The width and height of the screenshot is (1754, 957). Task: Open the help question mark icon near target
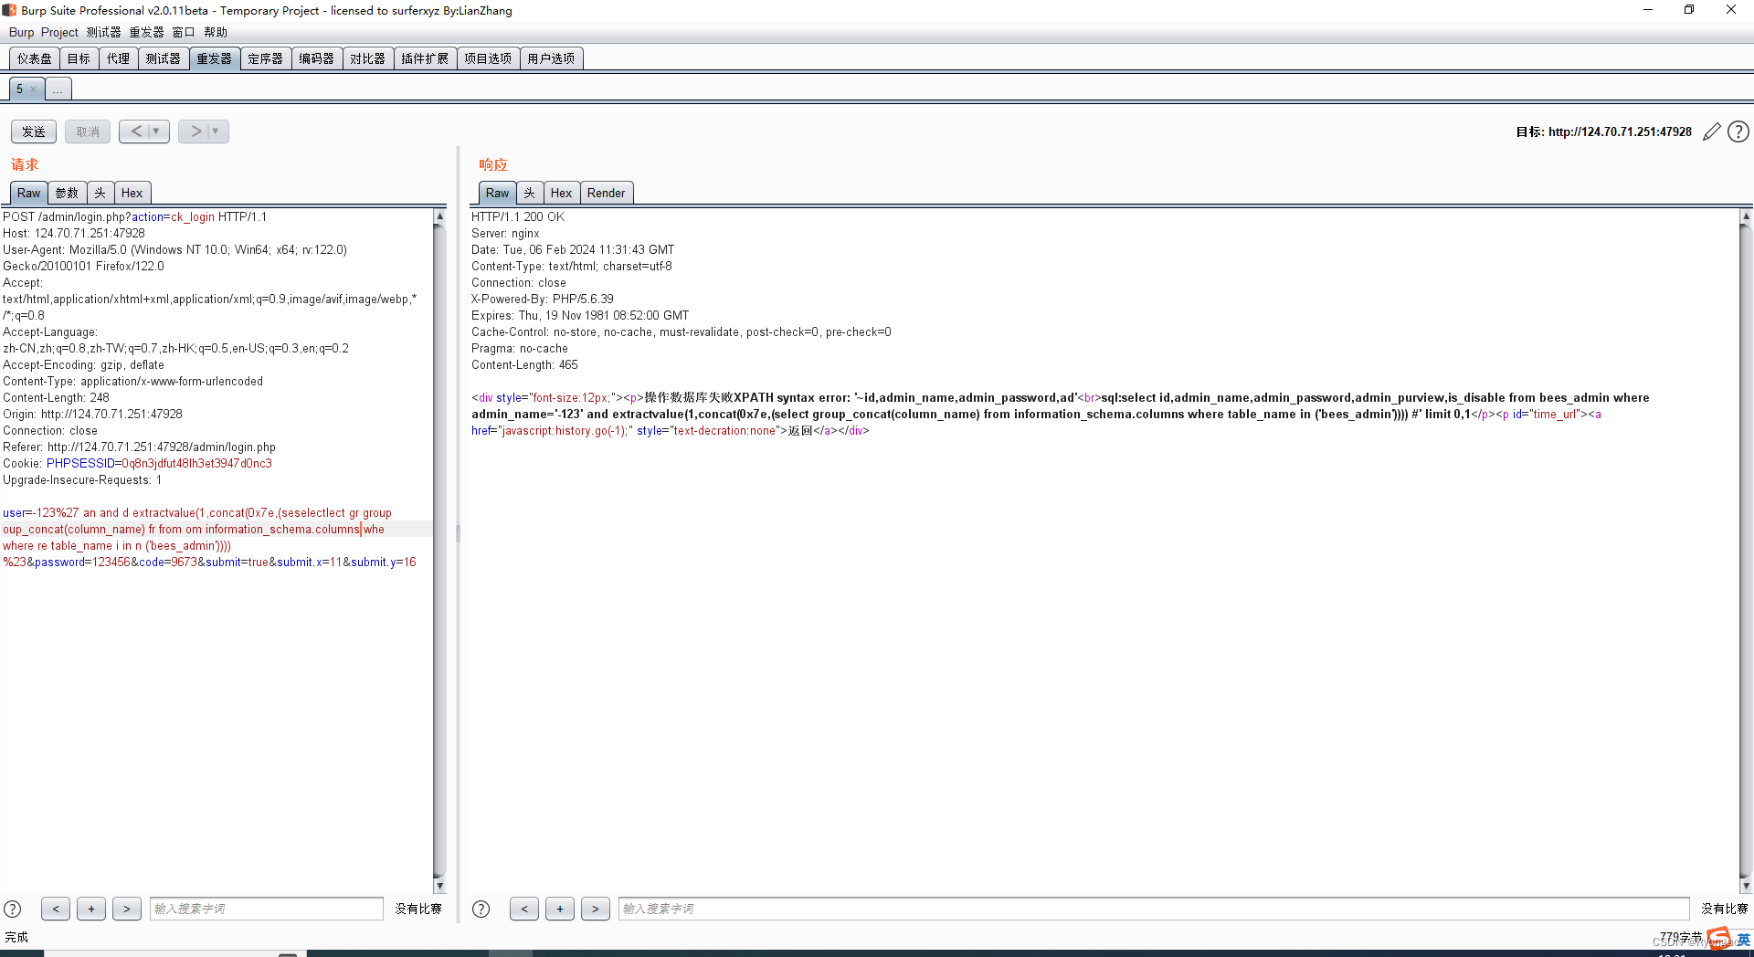pos(1738,131)
